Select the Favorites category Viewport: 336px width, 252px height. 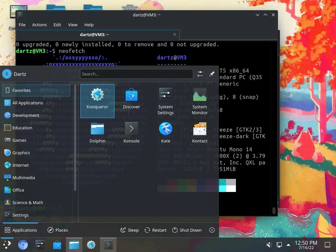[x=36, y=90]
